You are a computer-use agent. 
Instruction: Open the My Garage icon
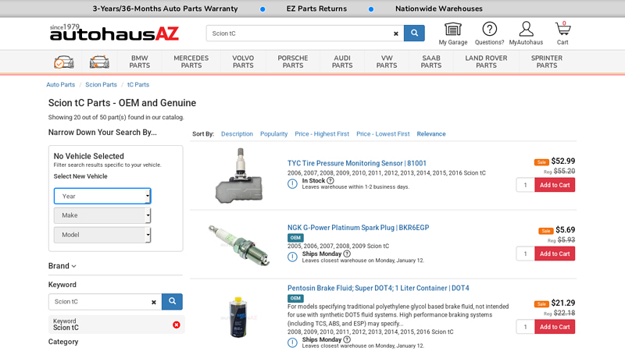click(x=452, y=30)
